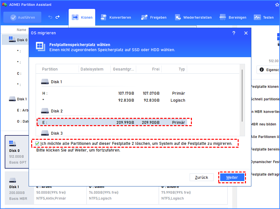The image size is (280, 209).
Task: Open the Bereinigen menu
Action: [233, 17]
